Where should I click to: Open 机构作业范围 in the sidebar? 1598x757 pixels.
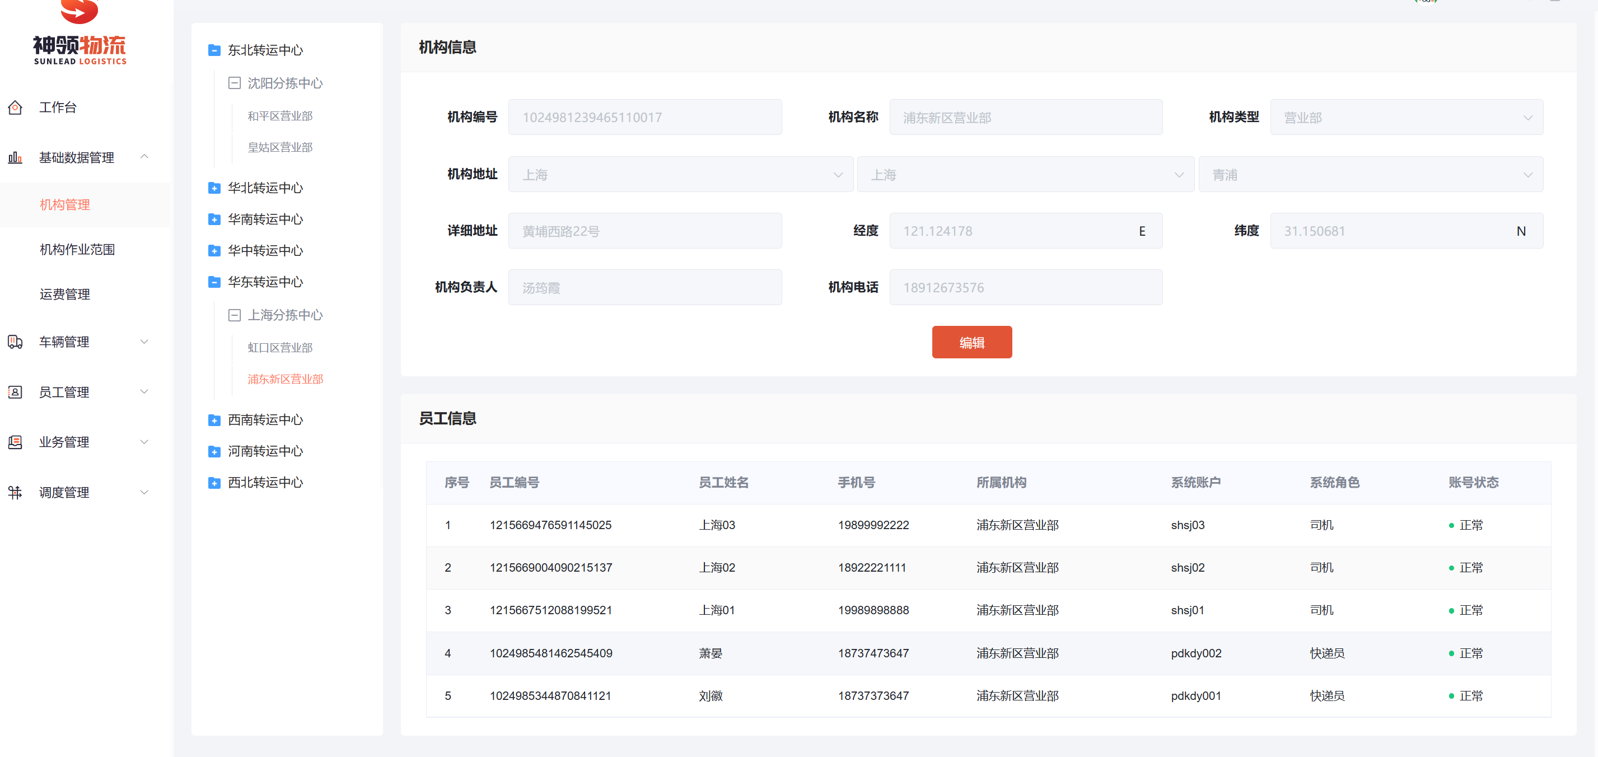tap(77, 249)
